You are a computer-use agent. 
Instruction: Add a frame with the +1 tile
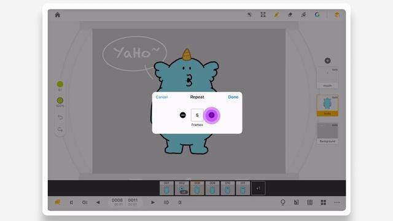[258, 188]
